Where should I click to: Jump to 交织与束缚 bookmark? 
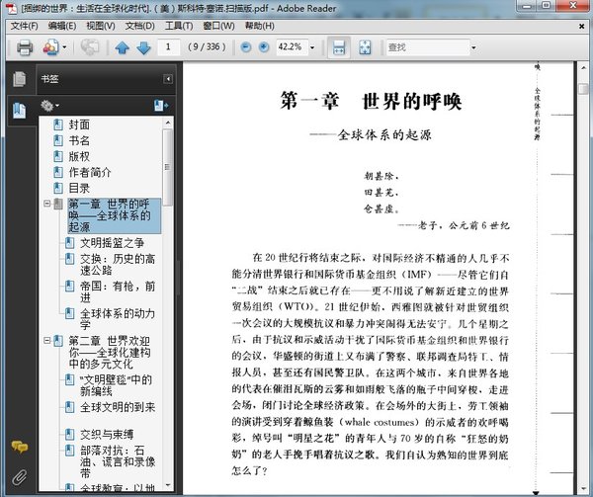(107, 435)
